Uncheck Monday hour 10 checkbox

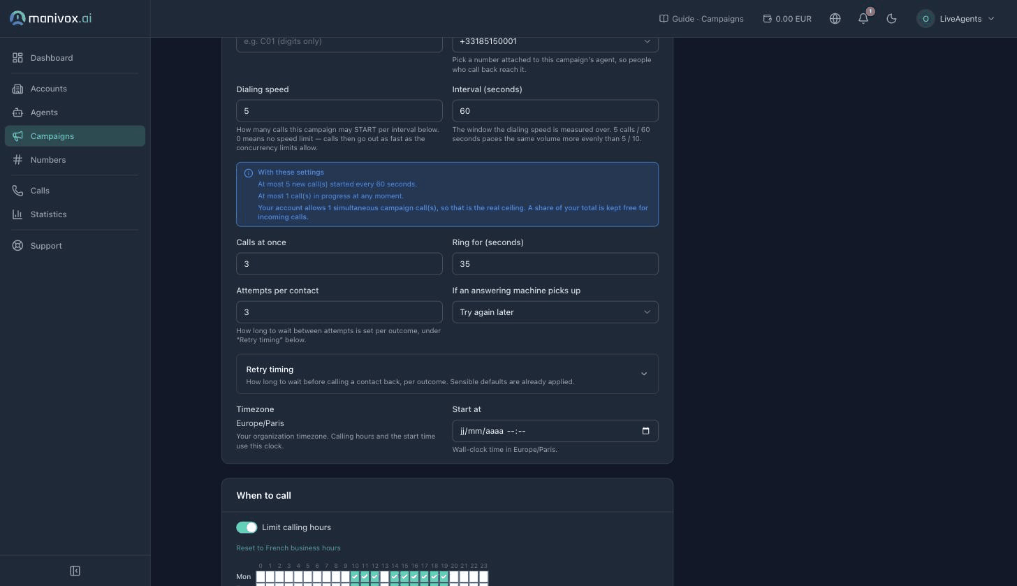[355, 577]
